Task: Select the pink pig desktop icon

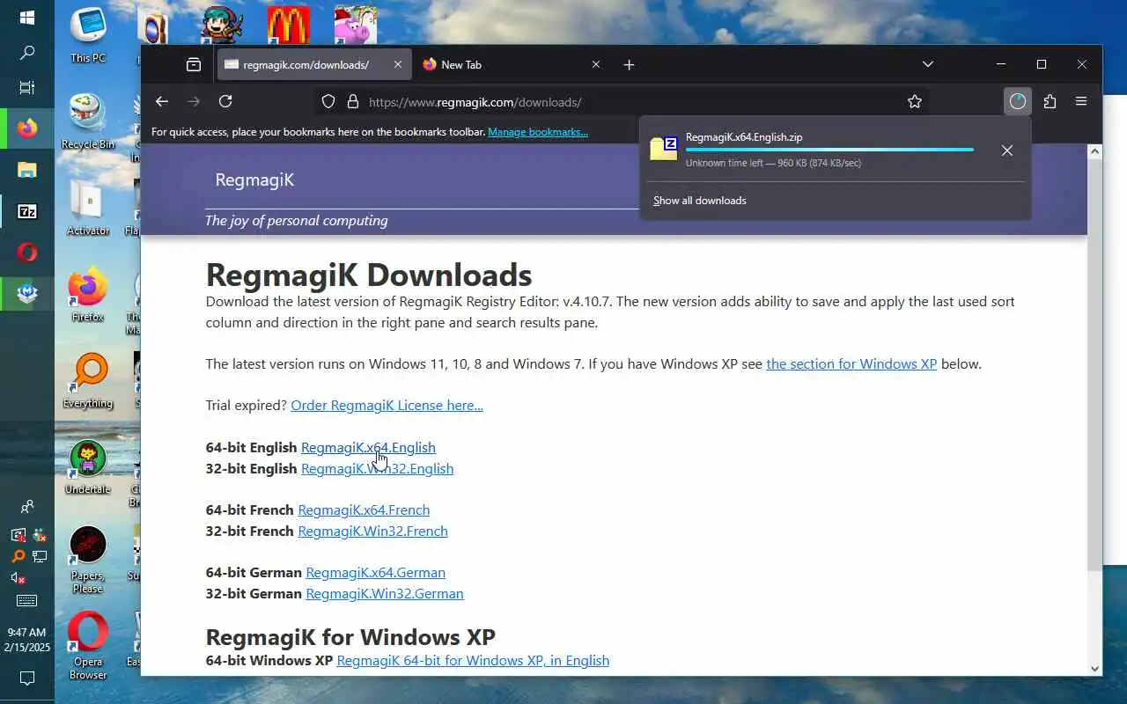Action: 356,25
